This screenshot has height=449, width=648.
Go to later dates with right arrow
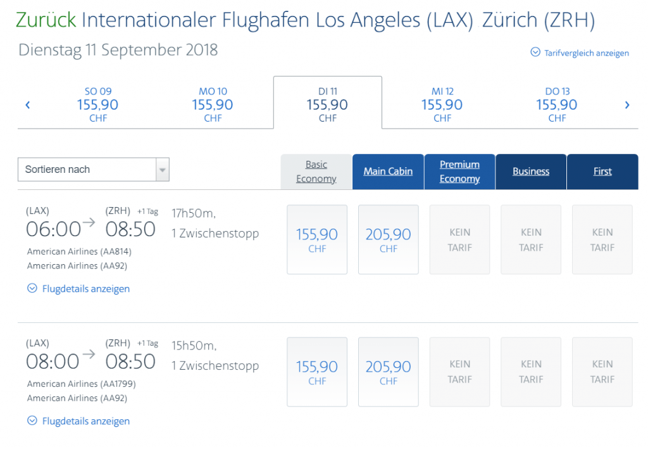pos(626,105)
